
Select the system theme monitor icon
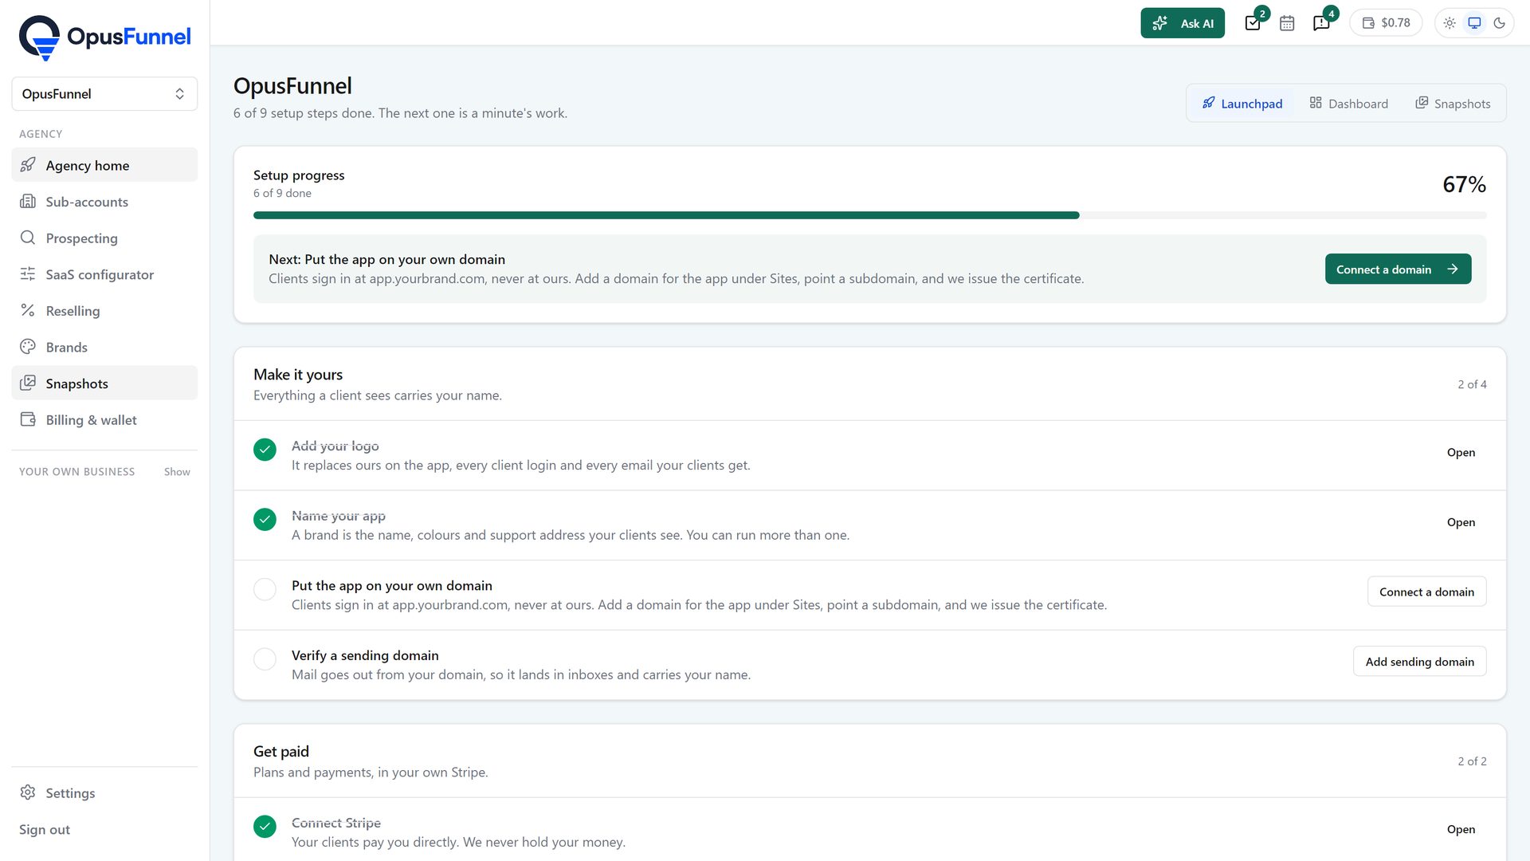tap(1474, 23)
